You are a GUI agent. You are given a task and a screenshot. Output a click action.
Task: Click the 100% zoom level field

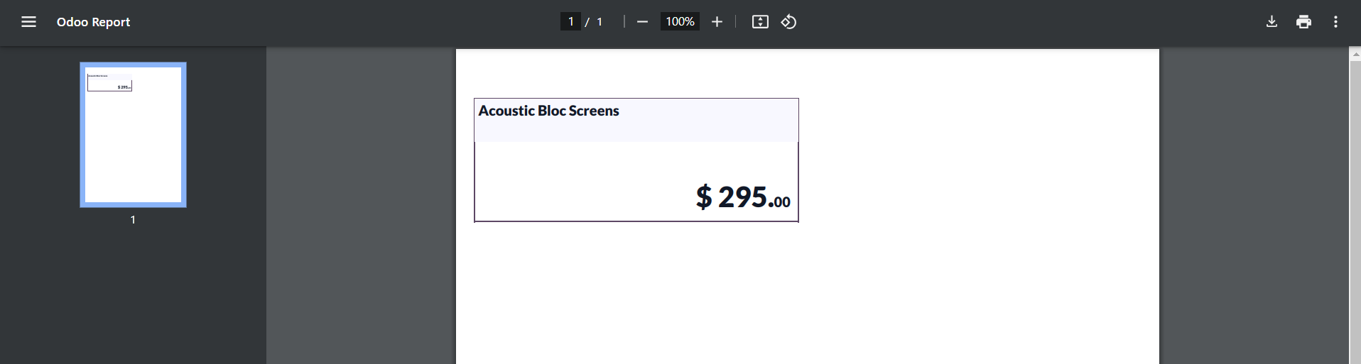pyautogui.click(x=680, y=22)
